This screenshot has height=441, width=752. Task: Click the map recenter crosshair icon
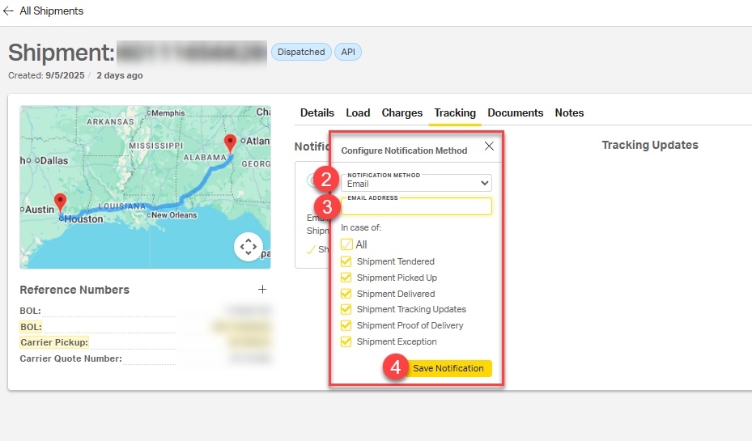249,247
